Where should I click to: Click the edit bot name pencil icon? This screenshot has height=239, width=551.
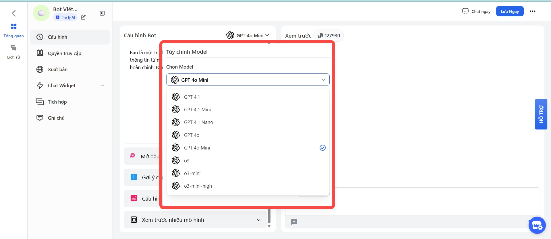tap(83, 18)
